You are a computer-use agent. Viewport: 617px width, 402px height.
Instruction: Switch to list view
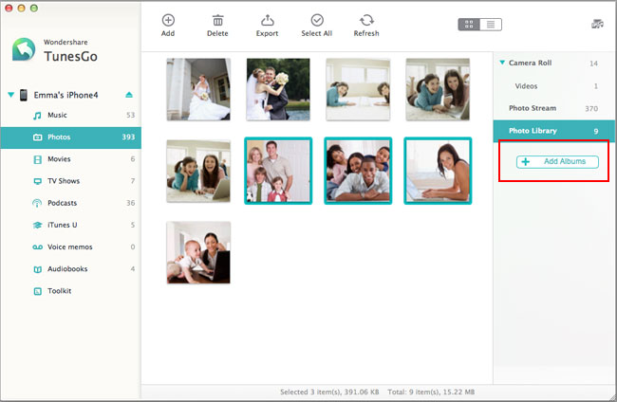click(491, 25)
